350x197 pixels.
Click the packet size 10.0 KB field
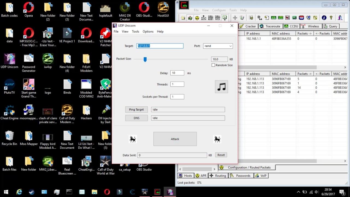[219, 59]
